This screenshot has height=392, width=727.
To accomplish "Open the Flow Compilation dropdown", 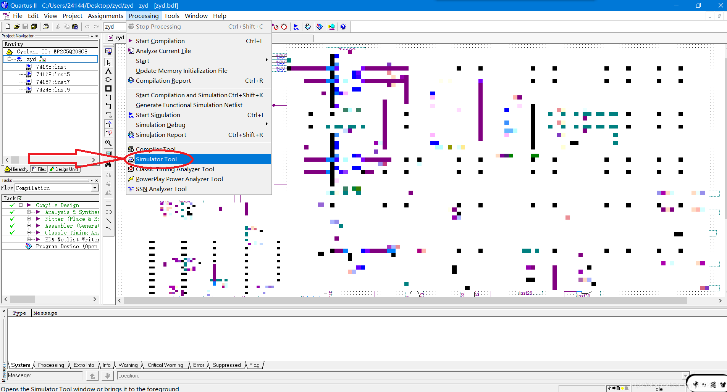I will (x=95, y=188).
